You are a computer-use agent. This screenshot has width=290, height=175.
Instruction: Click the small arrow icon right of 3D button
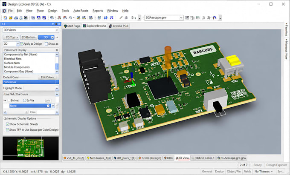(57, 37)
